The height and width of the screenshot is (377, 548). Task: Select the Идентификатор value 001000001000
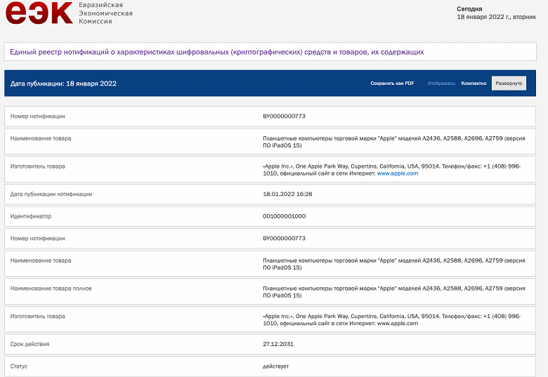point(284,216)
